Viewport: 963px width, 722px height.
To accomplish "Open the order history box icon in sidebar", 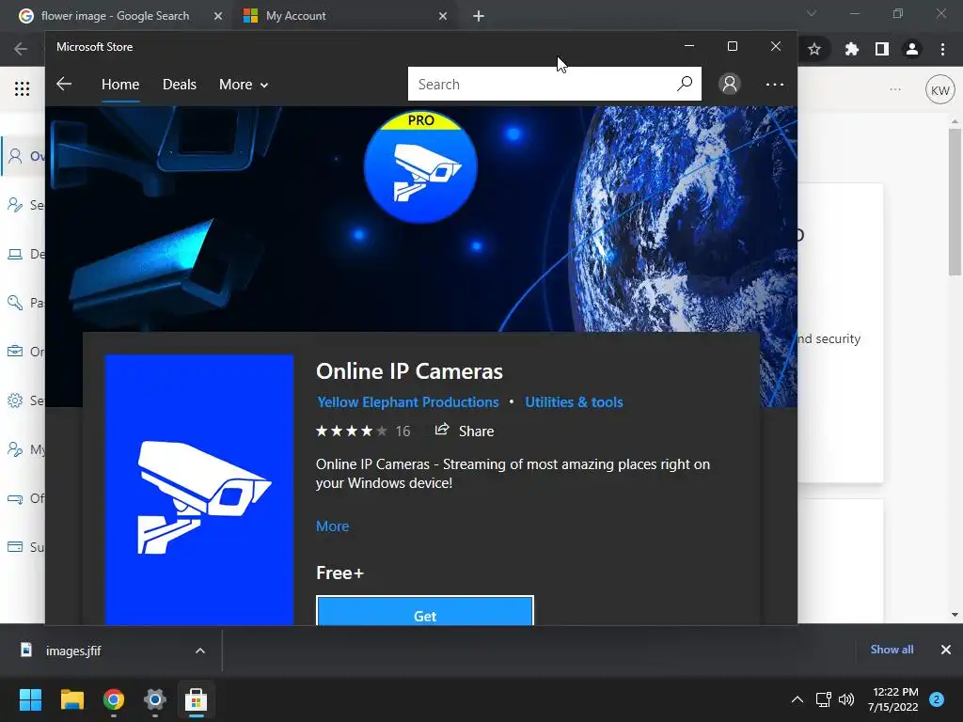I will [15, 352].
